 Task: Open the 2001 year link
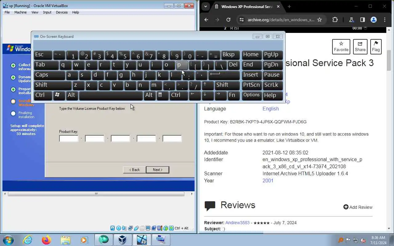tap(268, 181)
